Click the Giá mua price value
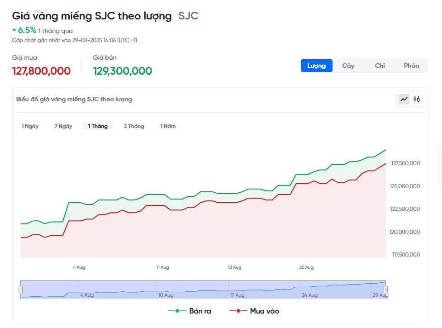Screen dimensions: 442x328 [41, 71]
